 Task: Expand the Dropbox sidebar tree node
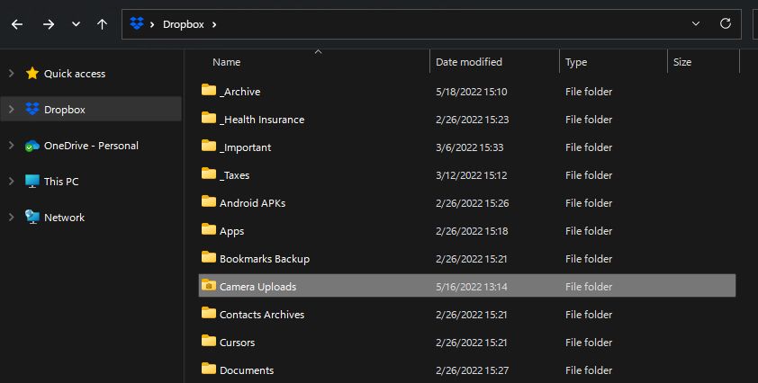click(x=11, y=110)
